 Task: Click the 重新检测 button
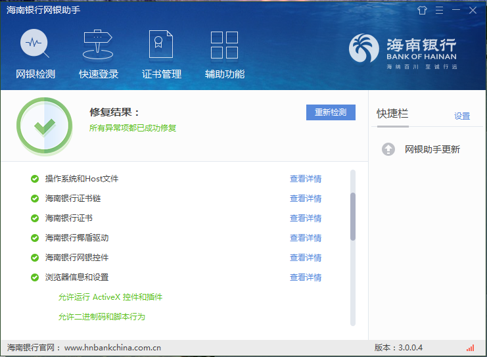point(331,112)
